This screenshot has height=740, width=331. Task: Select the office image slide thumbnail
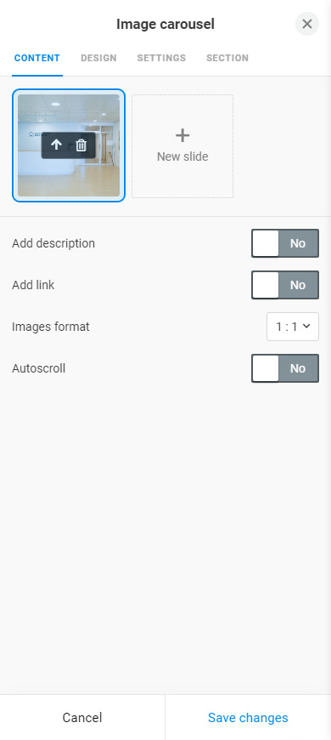tap(69, 145)
